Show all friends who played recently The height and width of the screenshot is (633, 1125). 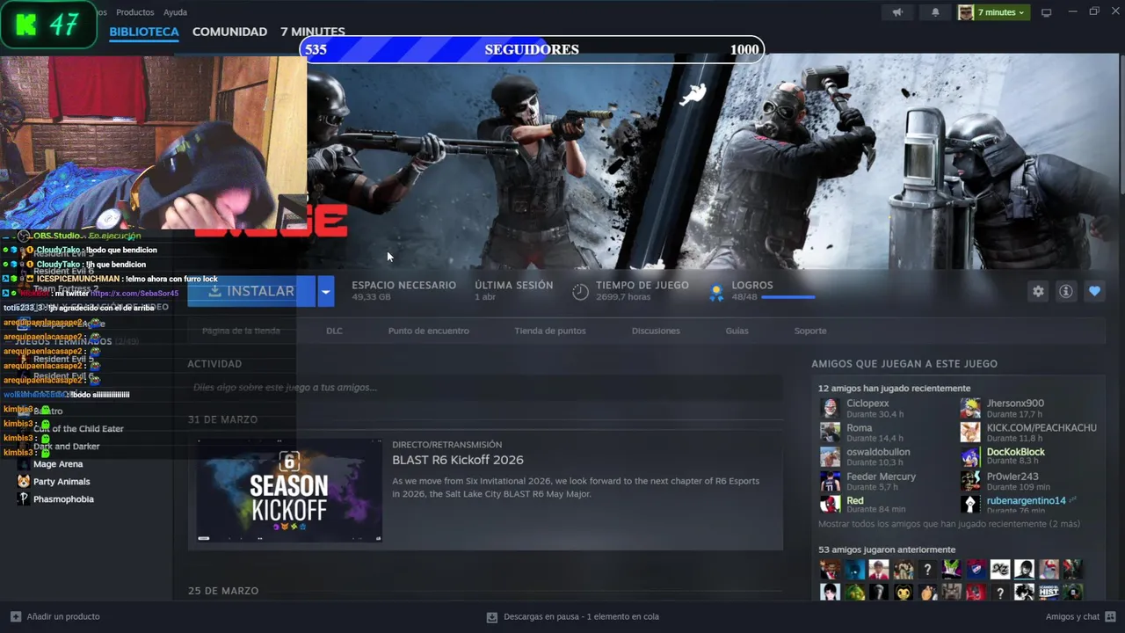(949, 524)
